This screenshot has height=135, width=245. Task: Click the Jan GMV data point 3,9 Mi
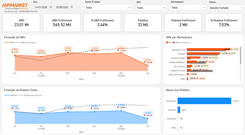pos(15,55)
